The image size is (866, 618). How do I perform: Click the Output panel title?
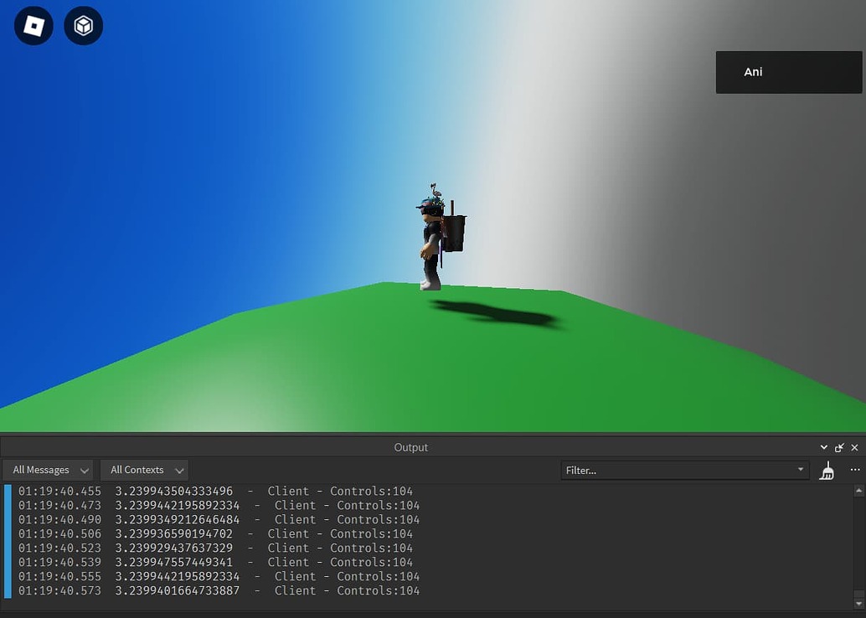410,447
